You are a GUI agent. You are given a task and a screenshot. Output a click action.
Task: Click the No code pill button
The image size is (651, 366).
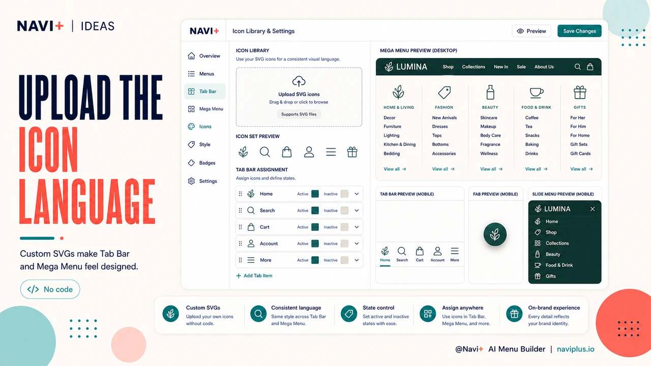(x=50, y=289)
